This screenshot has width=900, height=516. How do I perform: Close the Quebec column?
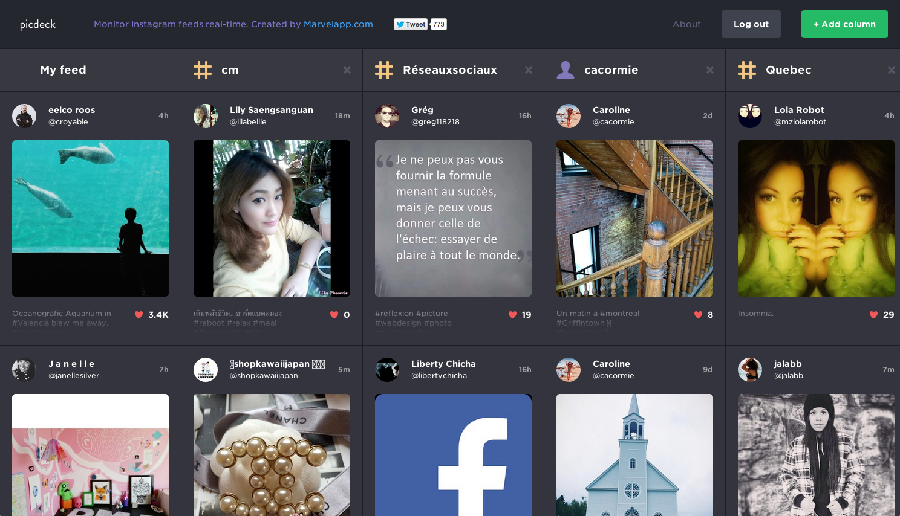[x=892, y=70]
